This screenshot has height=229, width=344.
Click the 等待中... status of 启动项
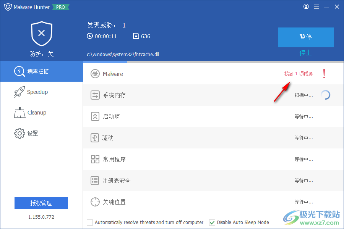pos(303,116)
